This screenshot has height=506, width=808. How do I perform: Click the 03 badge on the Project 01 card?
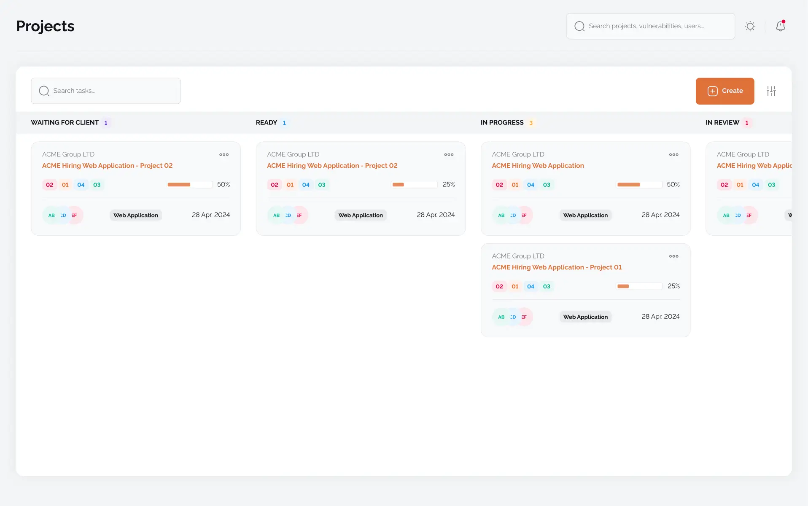(547, 286)
